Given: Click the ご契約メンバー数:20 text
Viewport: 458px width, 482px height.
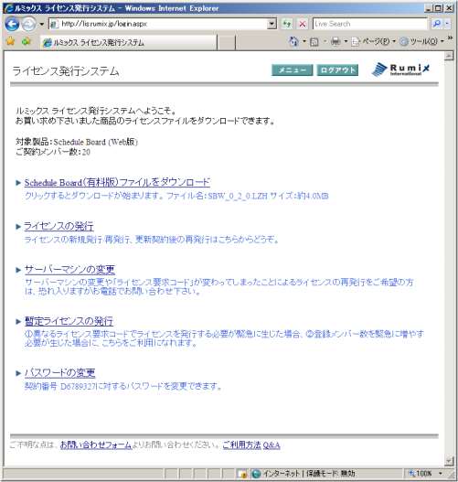Looking at the screenshot, I should (53, 152).
